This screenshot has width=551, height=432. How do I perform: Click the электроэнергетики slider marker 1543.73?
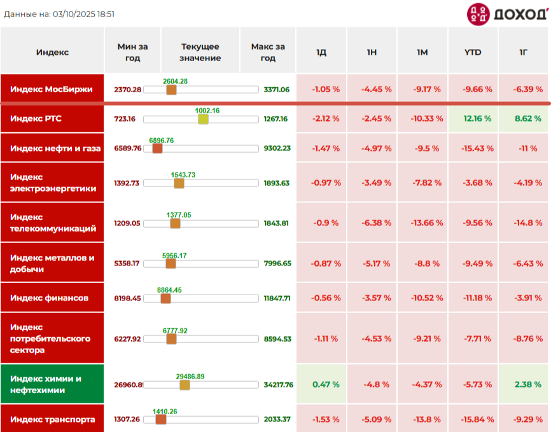point(179,183)
